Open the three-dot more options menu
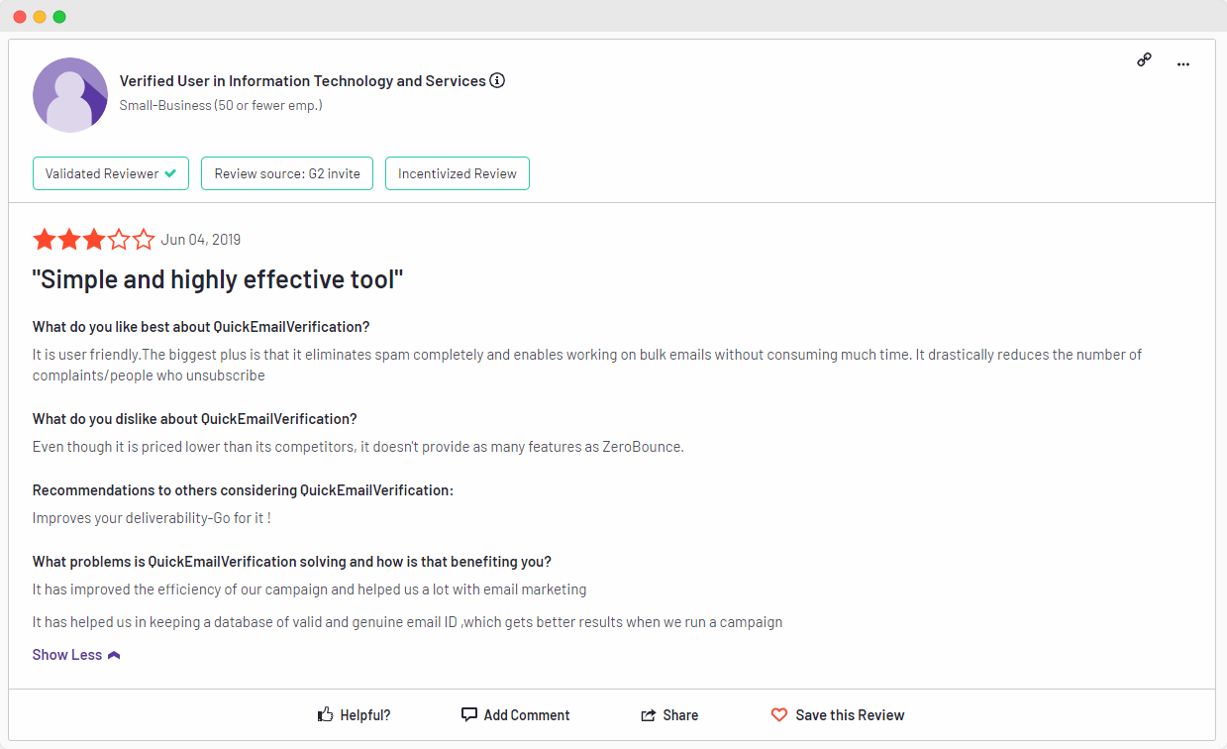 (x=1182, y=64)
